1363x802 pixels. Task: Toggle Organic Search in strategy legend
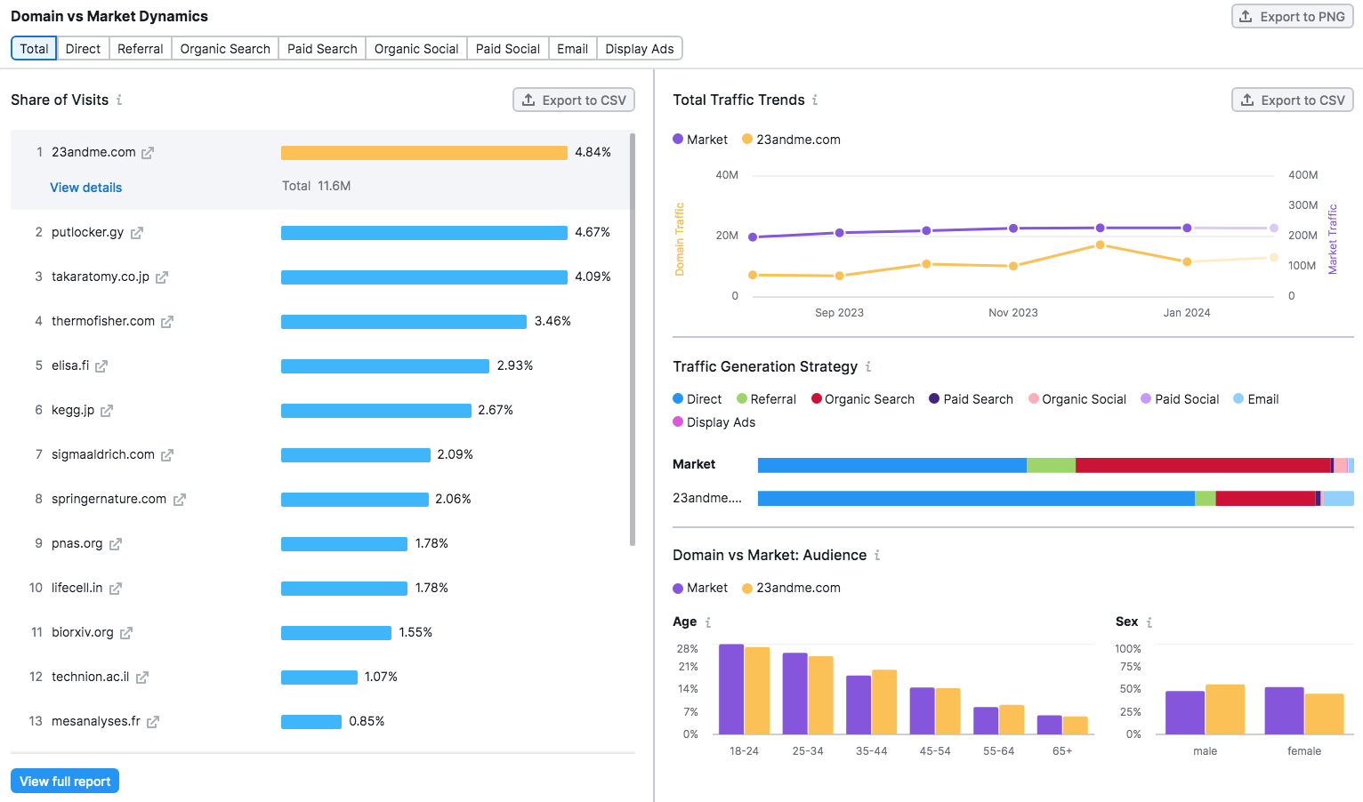[x=863, y=399]
